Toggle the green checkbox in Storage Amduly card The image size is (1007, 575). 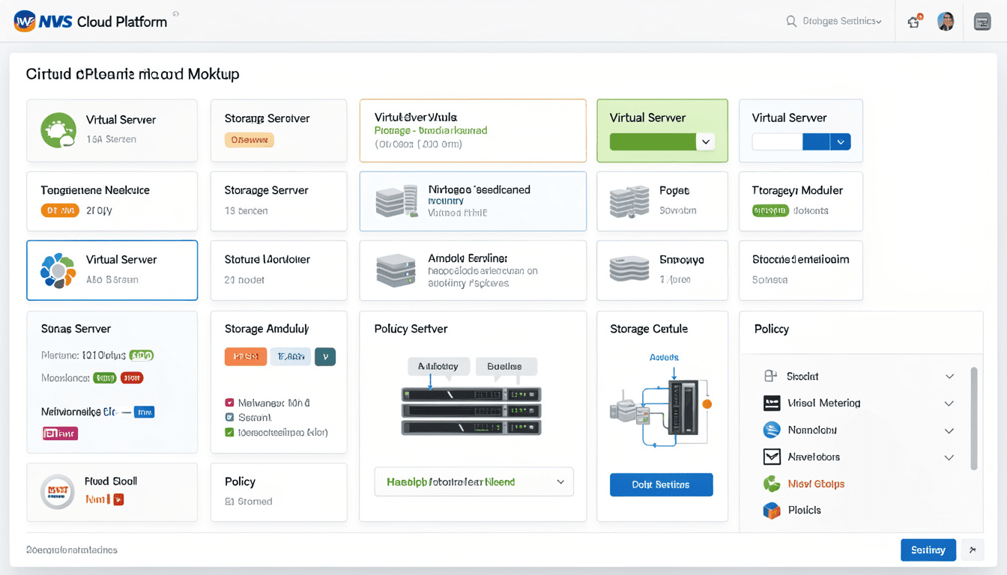tap(229, 433)
